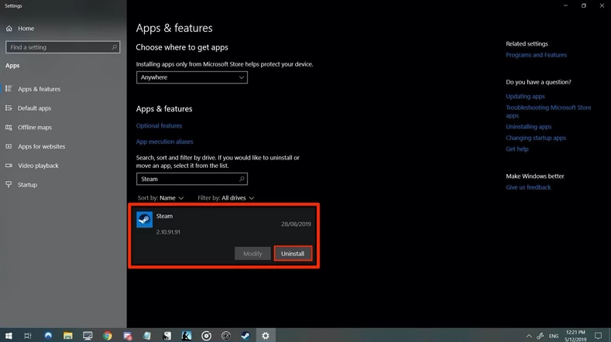The height and width of the screenshot is (342, 611).
Task: Go to Home in Settings sidebar
Action: click(26, 29)
